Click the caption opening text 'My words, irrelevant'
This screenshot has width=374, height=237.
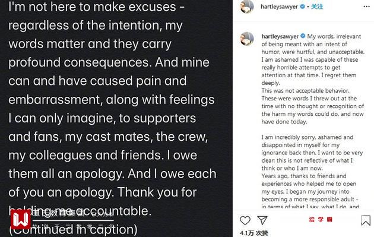point(334,36)
